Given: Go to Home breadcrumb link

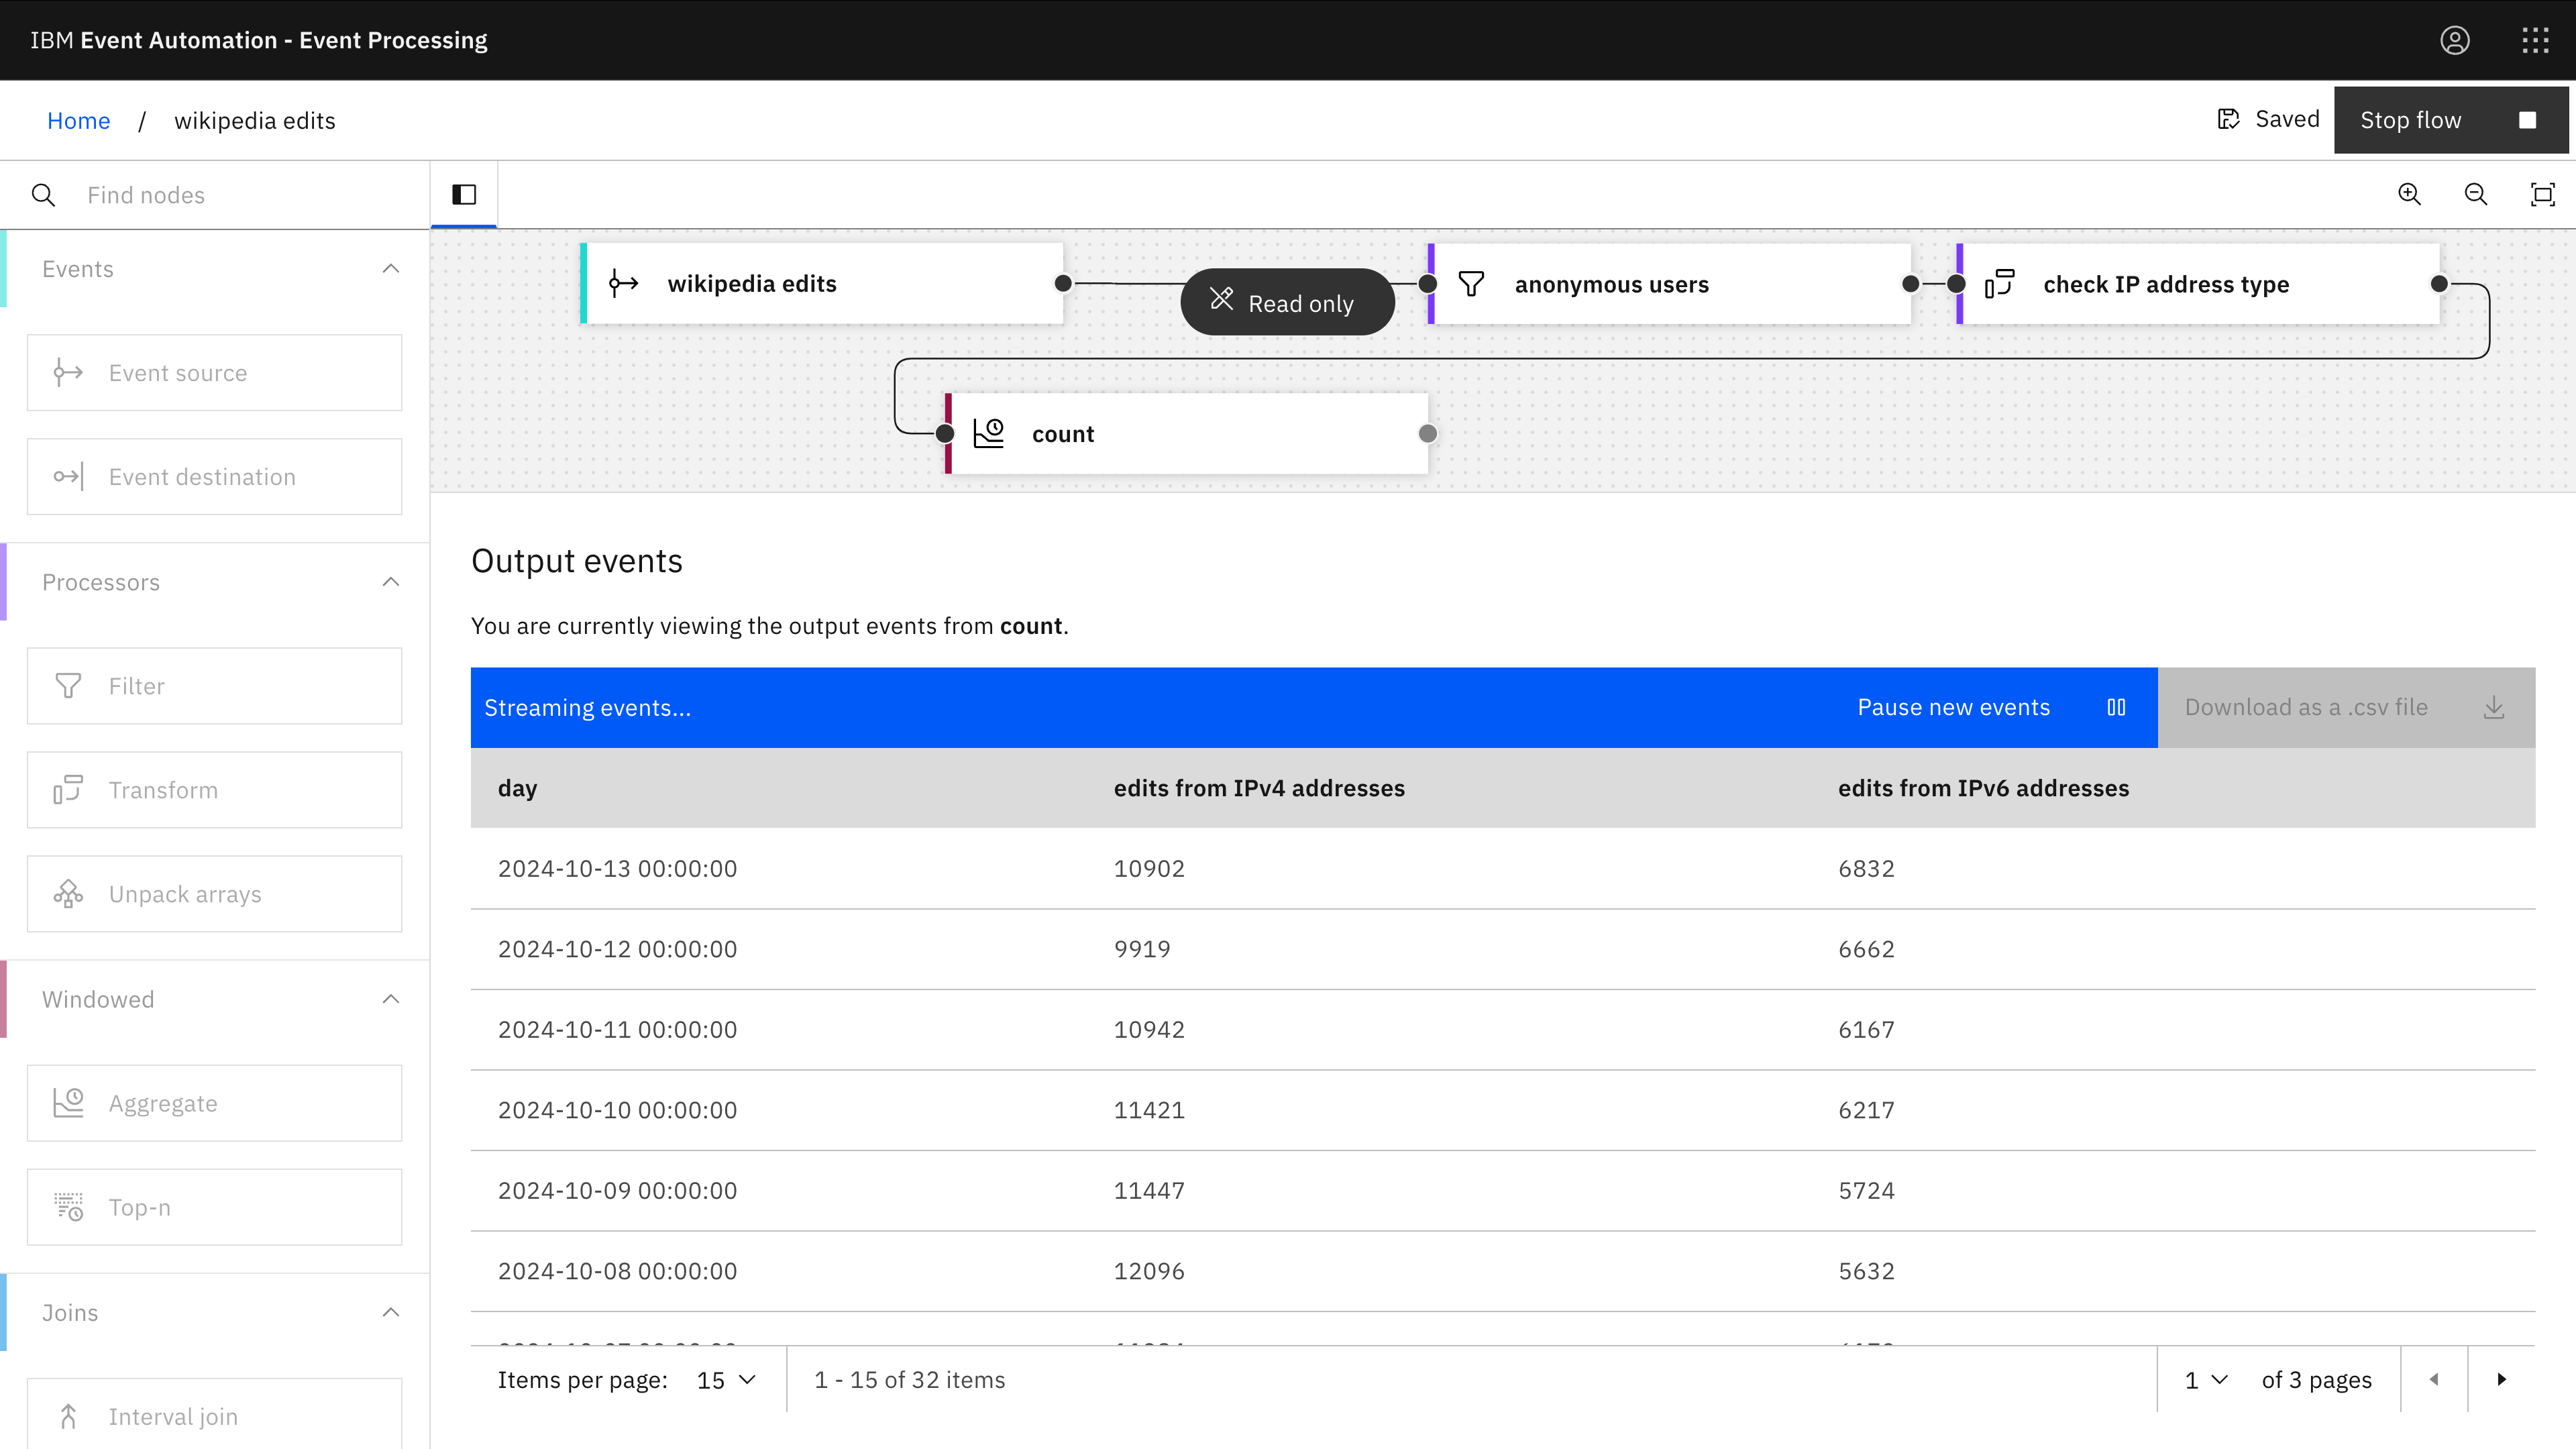Looking at the screenshot, I should click(x=78, y=121).
